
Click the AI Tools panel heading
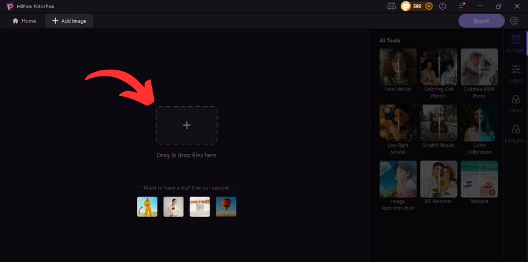390,40
